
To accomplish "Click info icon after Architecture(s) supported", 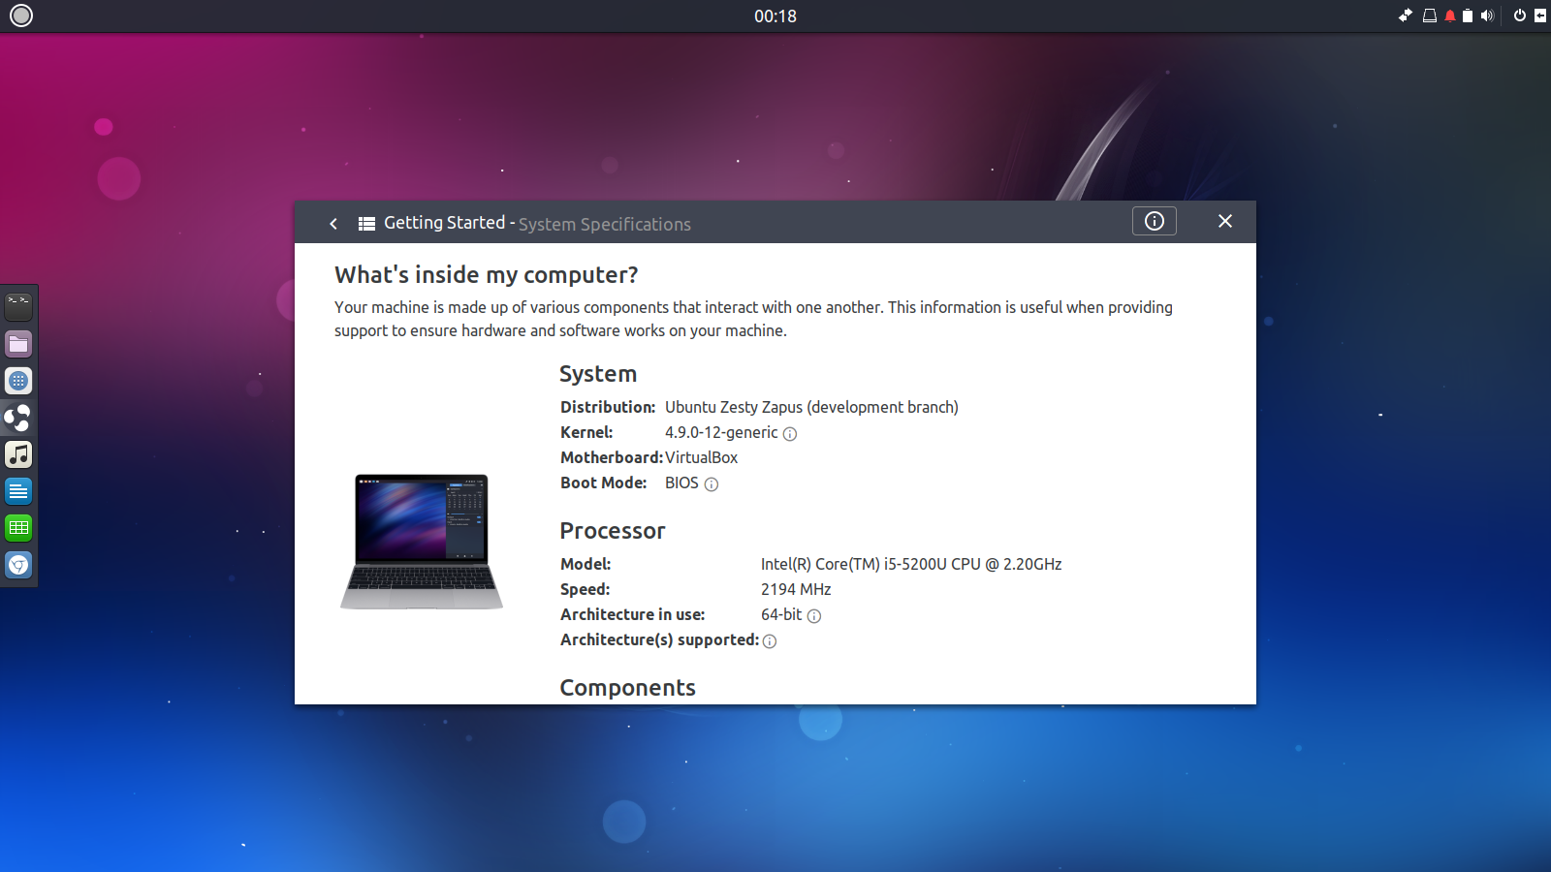I will (770, 641).
